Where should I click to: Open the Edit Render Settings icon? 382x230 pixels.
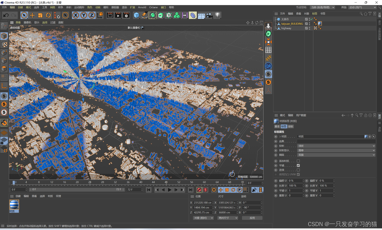point(126,15)
